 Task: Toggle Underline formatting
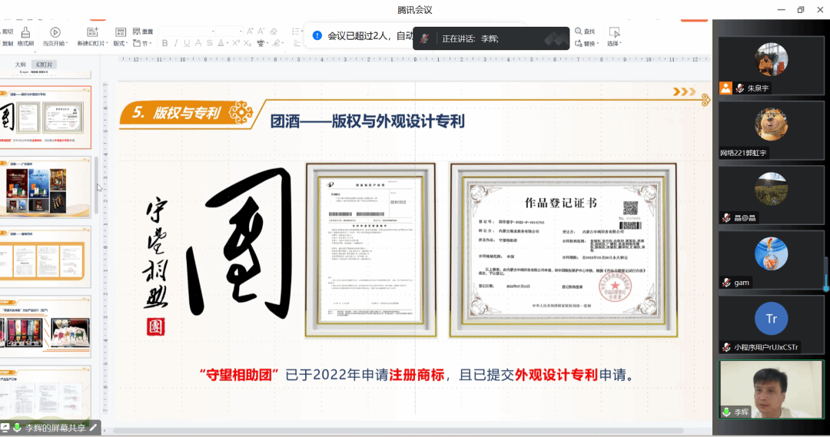click(187, 43)
